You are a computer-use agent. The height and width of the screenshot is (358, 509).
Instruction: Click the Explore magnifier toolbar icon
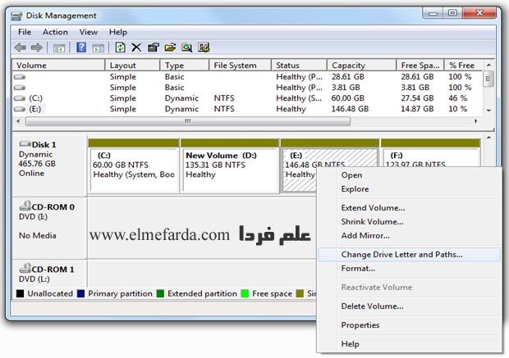tap(186, 48)
